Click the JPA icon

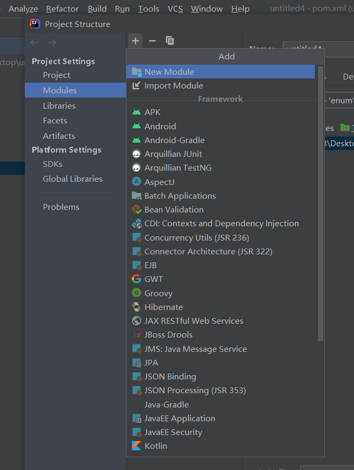(137, 362)
